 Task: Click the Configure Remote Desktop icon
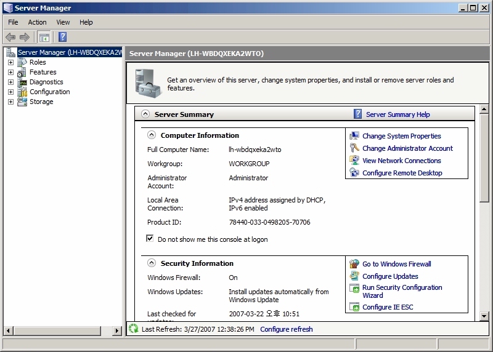(354, 173)
